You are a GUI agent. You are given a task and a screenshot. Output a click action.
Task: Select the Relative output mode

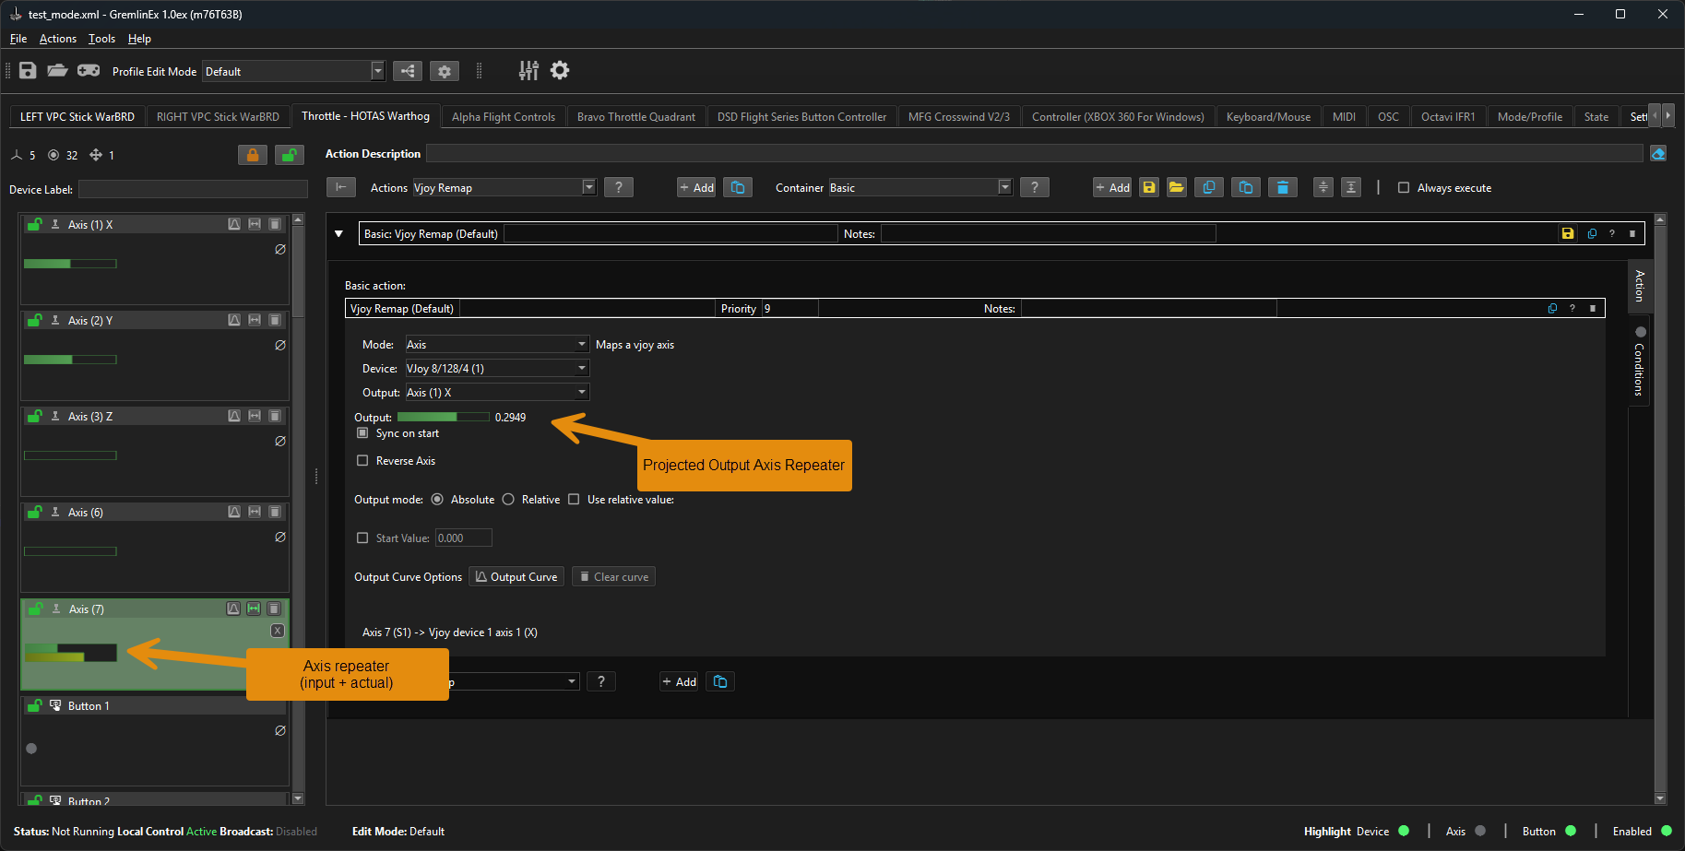click(508, 500)
